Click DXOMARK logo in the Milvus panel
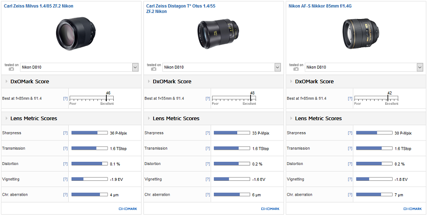This screenshot has width=427, height=216. (x=128, y=209)
